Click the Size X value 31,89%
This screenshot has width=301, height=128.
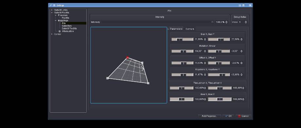click(x=199, y=39)
